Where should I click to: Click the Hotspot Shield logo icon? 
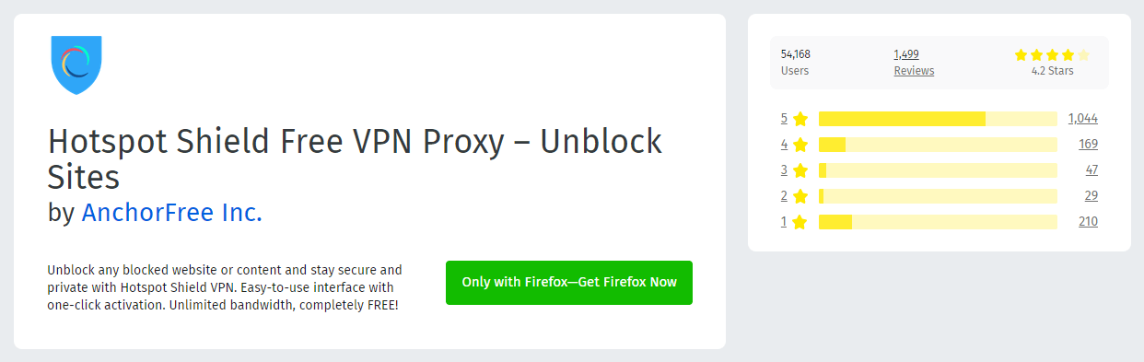coord(76,64)
